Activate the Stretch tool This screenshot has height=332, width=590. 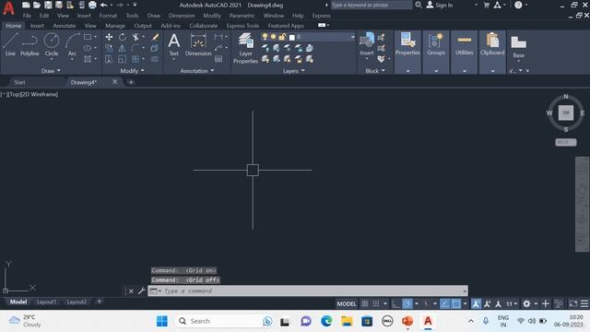(109, 59)
